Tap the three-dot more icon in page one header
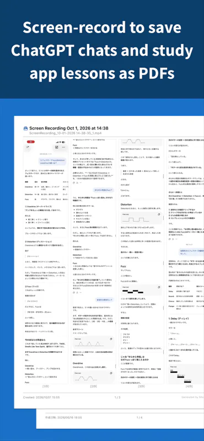 click(x=63, y=147)
